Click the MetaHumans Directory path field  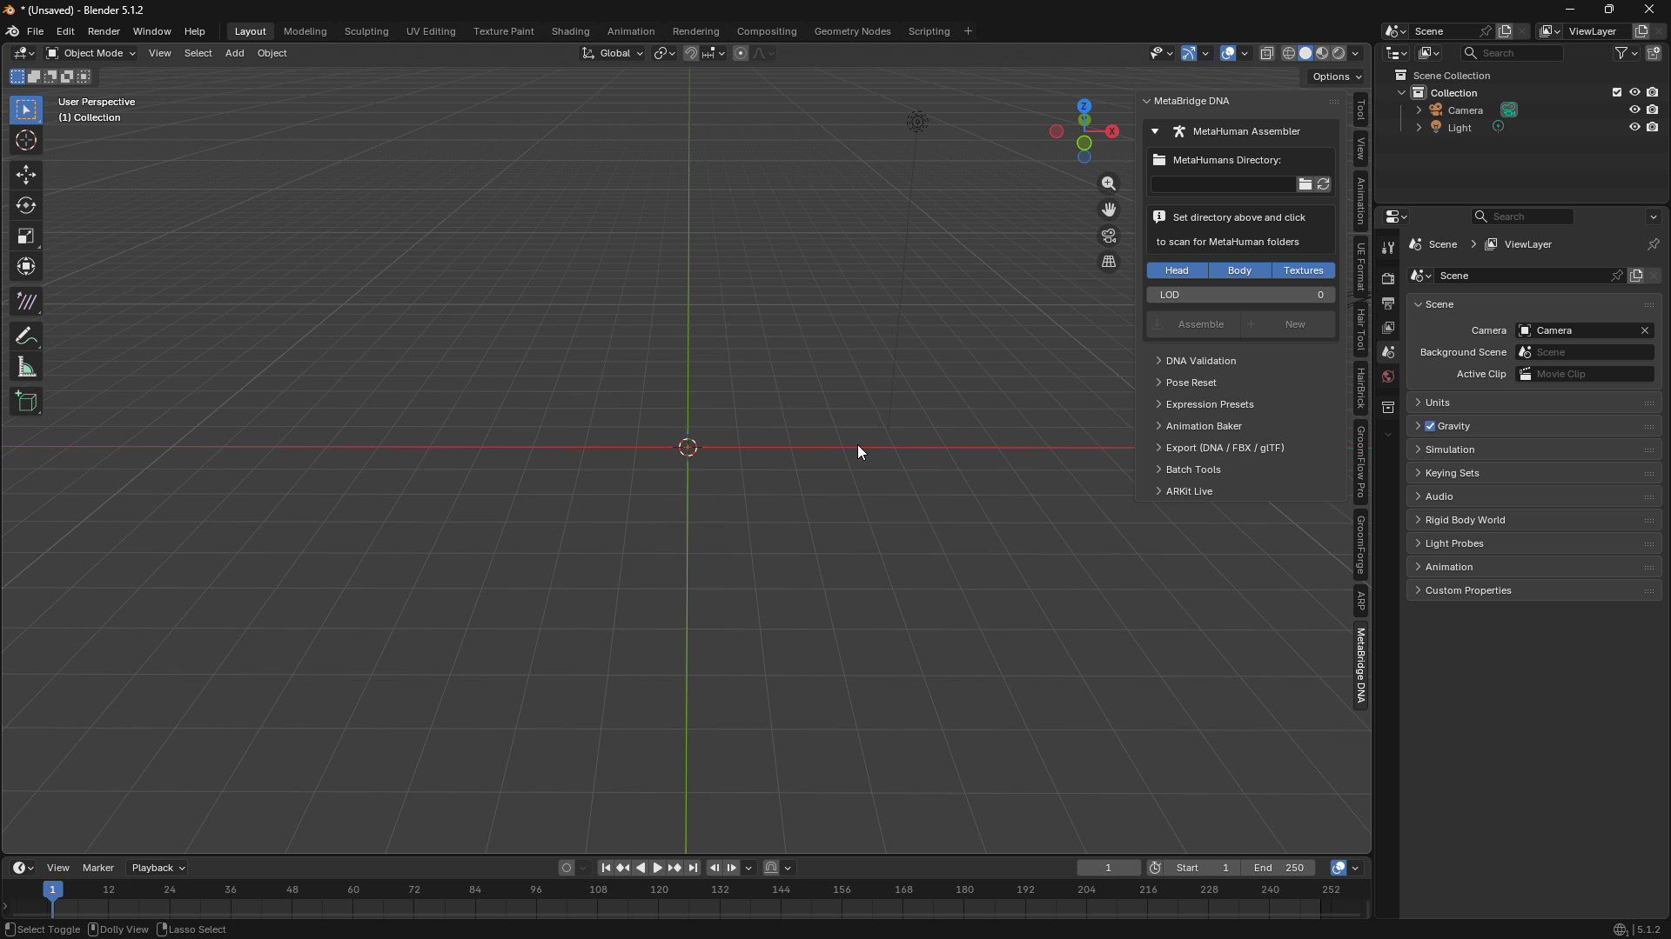(x=1222, y=184)
